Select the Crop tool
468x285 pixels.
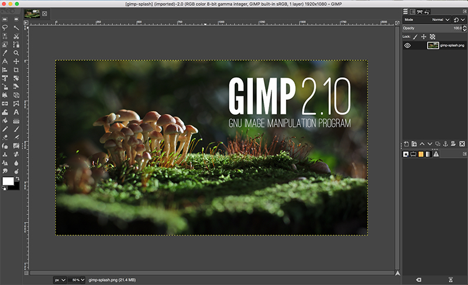click(16, 69)
